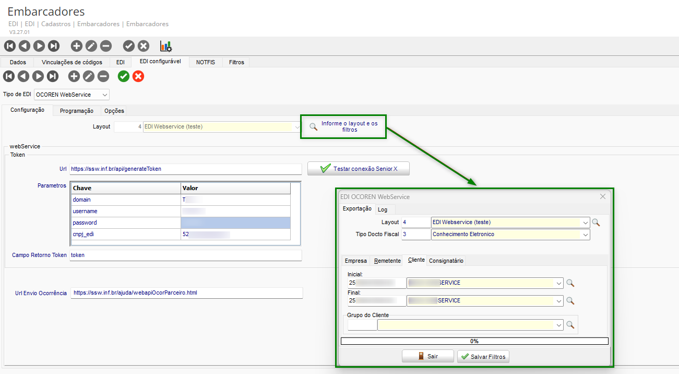Click the Url Envio Ocorrência input field
The width and height of the screenshot is (679, 374).
point(186,293)
